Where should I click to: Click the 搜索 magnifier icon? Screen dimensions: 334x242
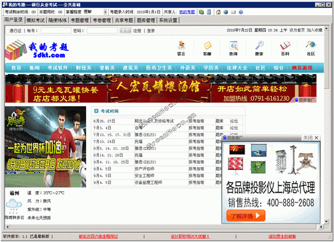coord(259,45)
